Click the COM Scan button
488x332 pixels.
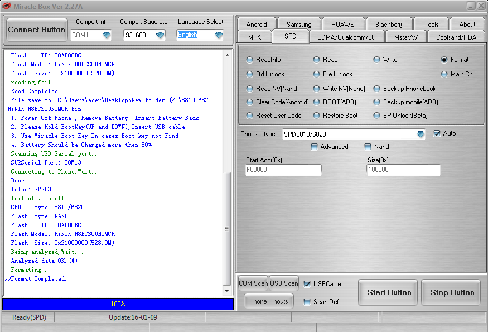click(253, 283)
